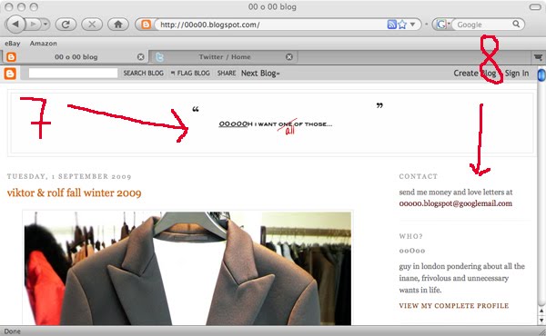This screenshot has width=546, height=336.
Task: Go to Next Blog
Action: point(260,74)
